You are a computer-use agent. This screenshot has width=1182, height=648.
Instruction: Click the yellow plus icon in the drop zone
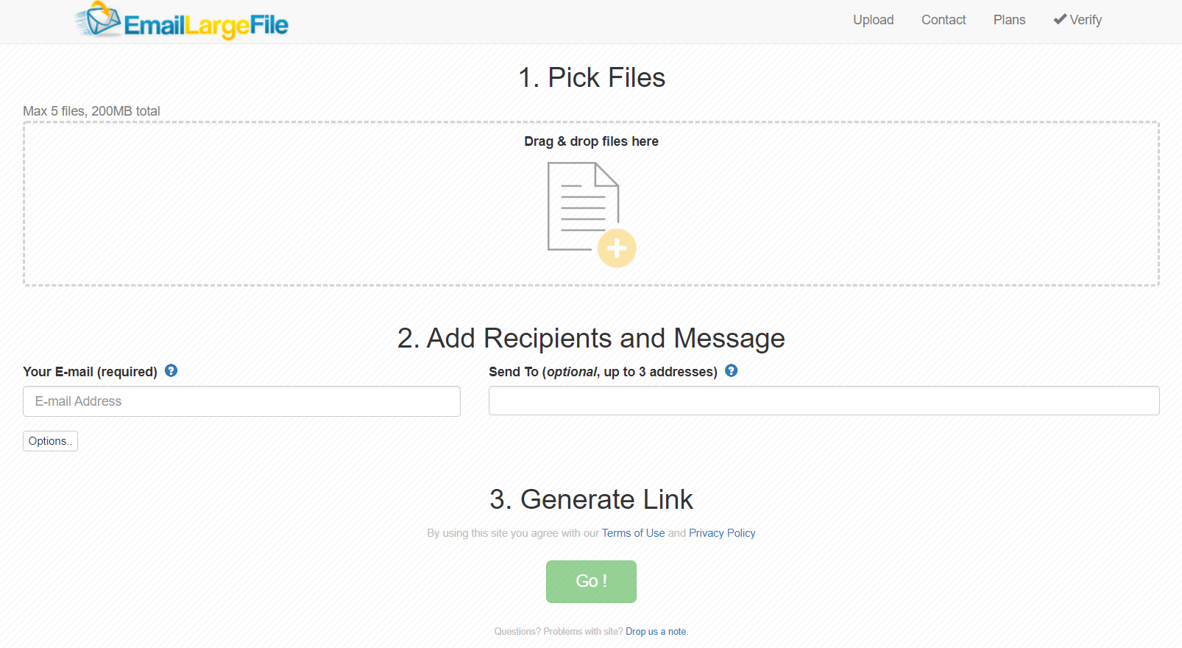(x=617, y=248)
